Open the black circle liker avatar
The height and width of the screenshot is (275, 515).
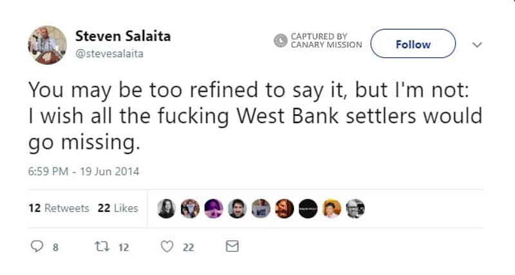point(308,208)
